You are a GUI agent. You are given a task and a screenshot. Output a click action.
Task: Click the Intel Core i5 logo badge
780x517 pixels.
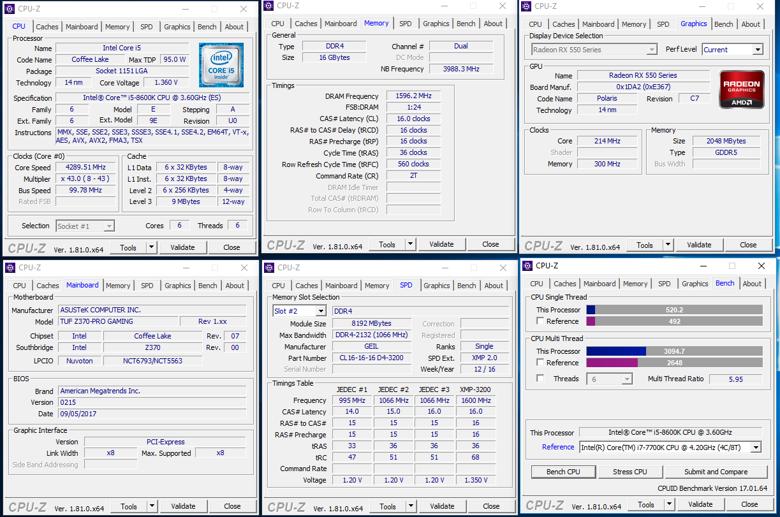pyautogui.click(x=221, y=65)
